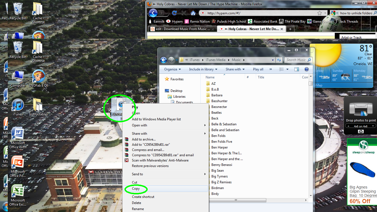Select the Basshunter folder
Image resolution: width=377 pixels, height=212 pixels.
[219, 101]
